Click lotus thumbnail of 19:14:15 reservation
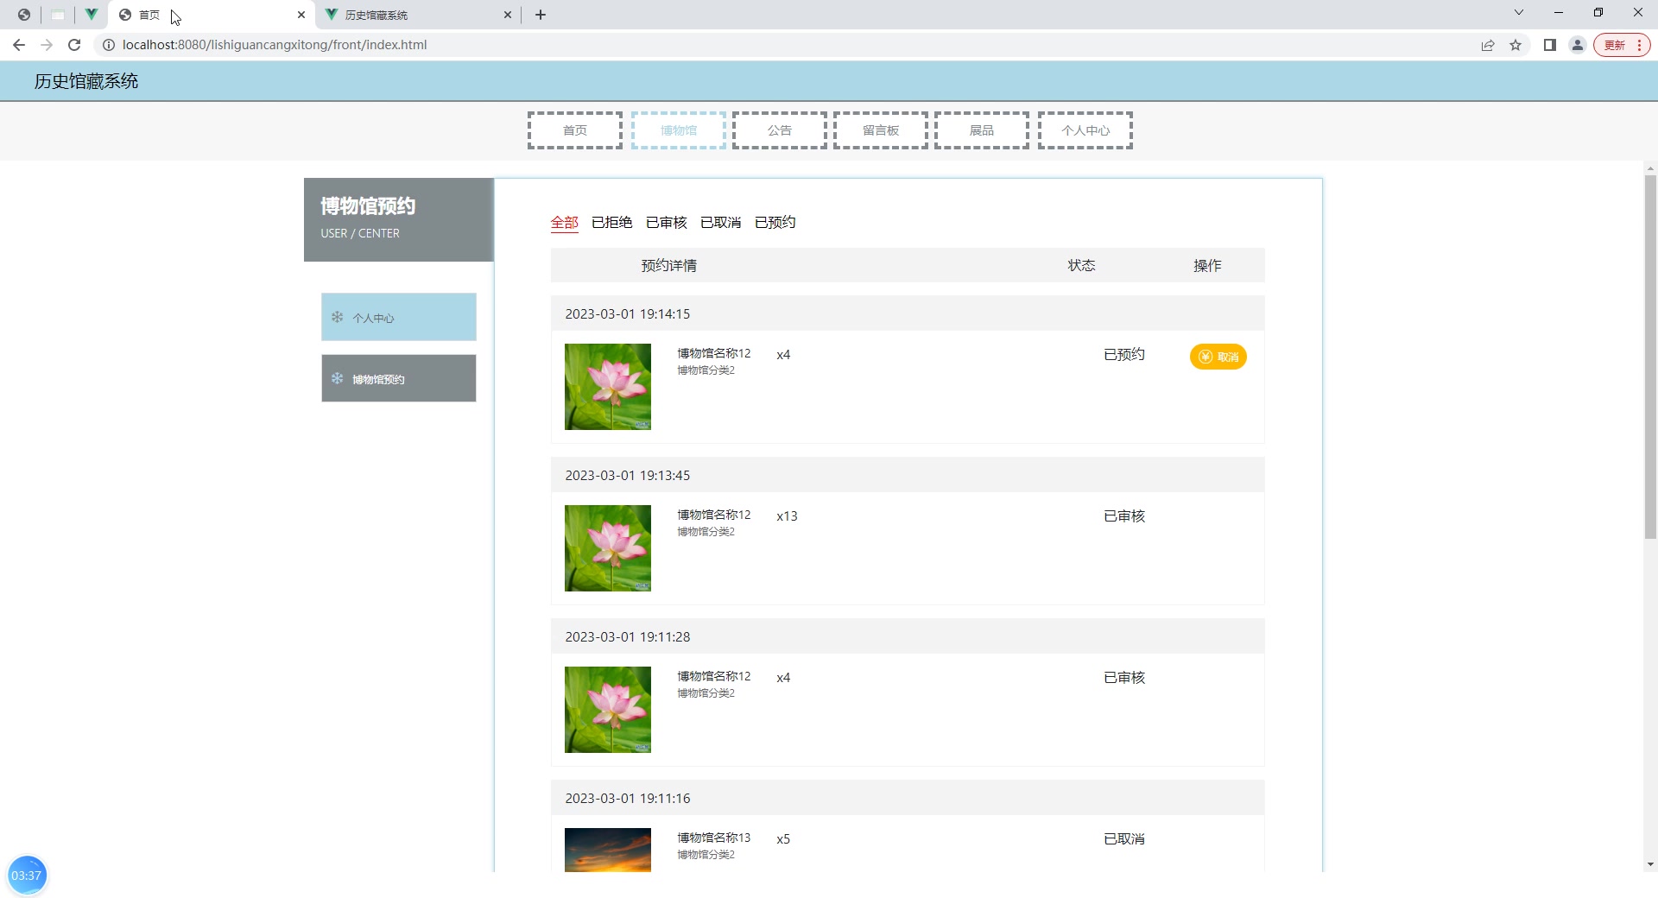Image resolution: width=1658 pixels, height=898 pixels. (x=608, y=387)
